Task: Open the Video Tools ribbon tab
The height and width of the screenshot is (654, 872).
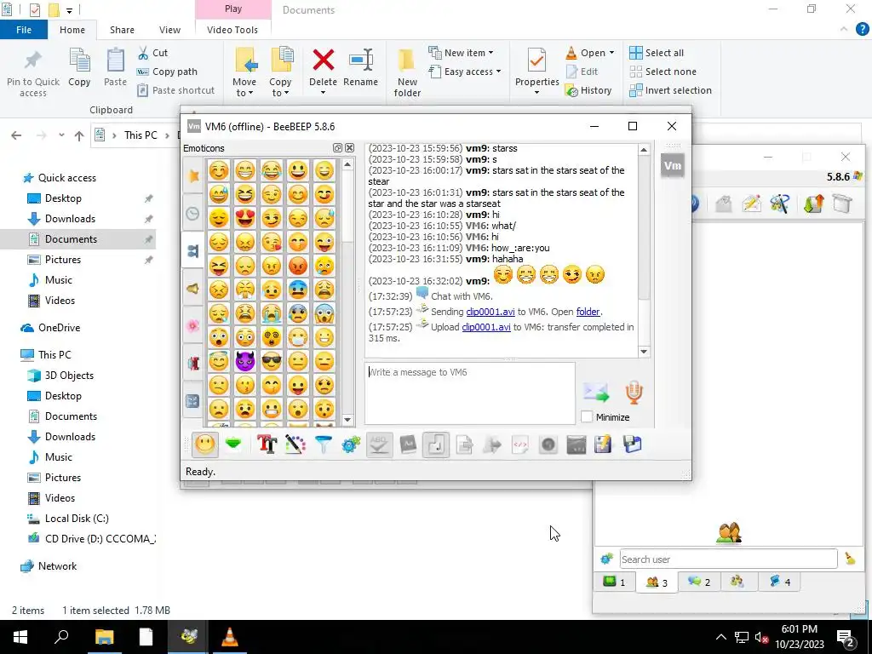Action: tap(232, 30)
